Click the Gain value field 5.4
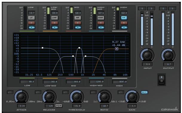This screenshot has width=182, height=113. pos(132,106)
